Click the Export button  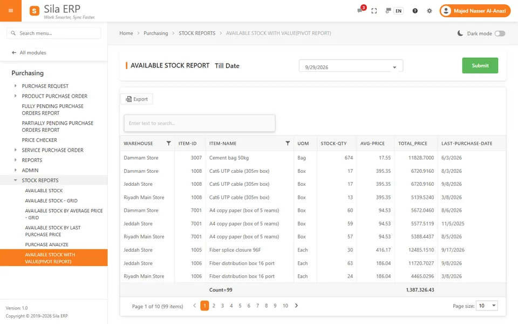point(137,99)
